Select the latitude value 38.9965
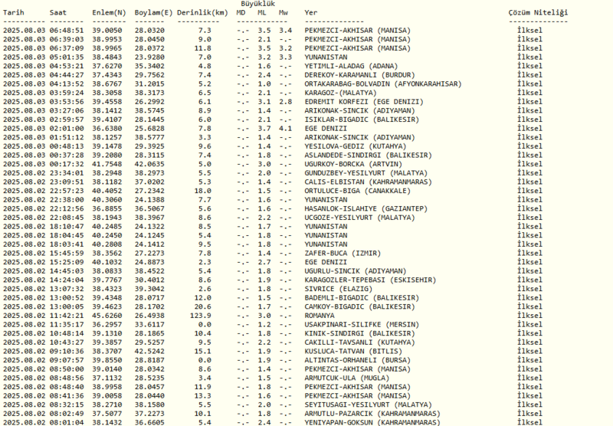 tap(107, 48)
